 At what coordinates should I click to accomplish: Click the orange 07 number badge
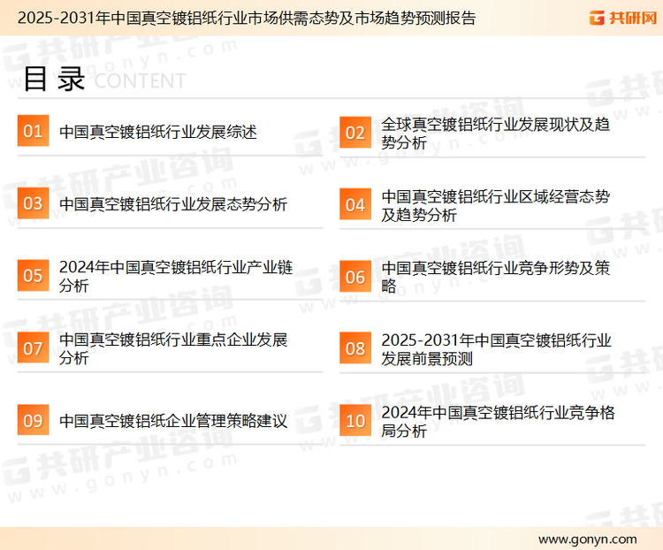tap(33, 348)
